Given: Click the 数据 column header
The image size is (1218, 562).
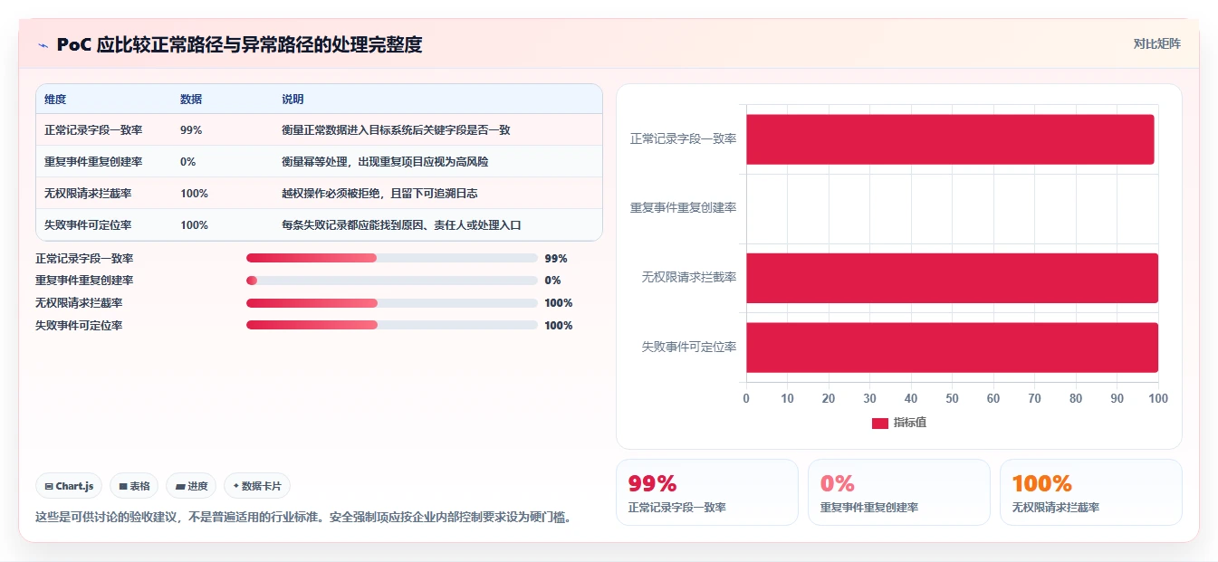Looking at the screenshot, I should coord(191,99).
